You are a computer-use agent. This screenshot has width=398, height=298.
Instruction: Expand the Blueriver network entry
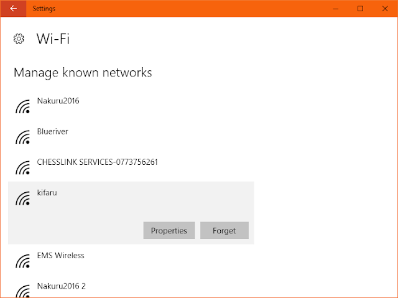131,137
